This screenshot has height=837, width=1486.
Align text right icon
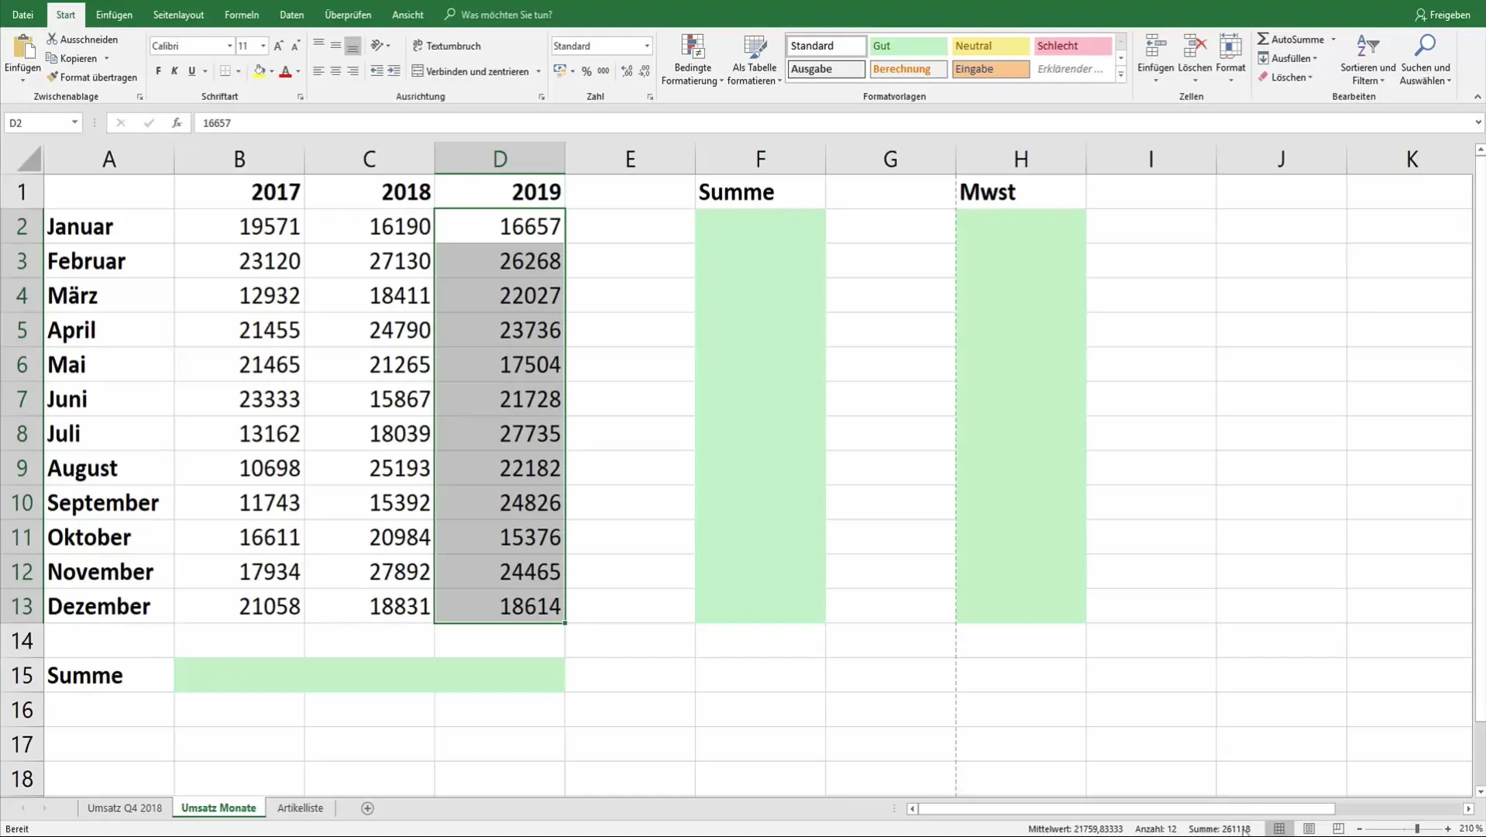tap(353, 71)
